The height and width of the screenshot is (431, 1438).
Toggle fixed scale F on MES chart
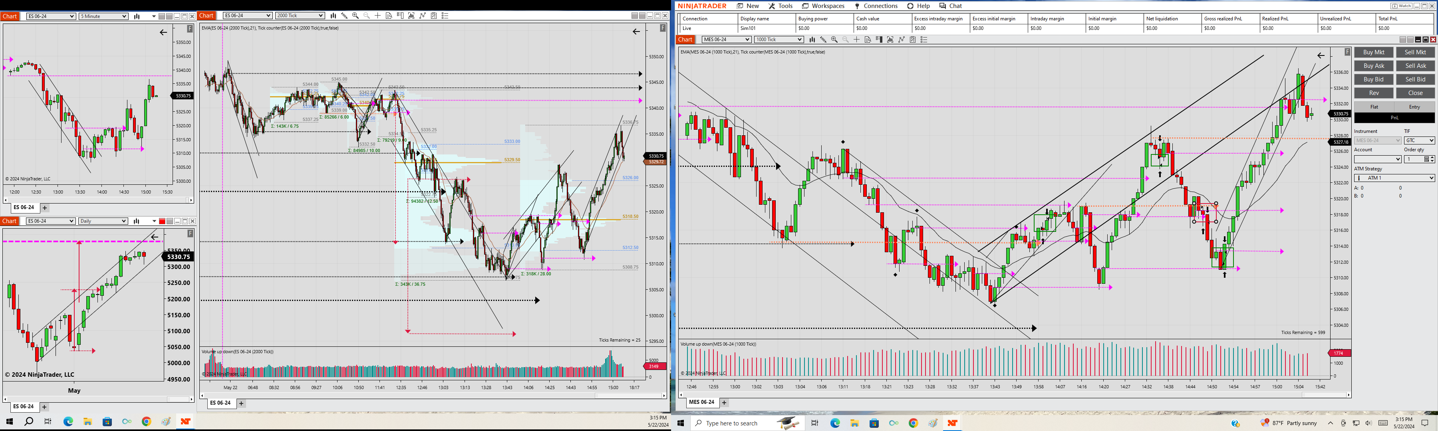(x=1348, y=52)
